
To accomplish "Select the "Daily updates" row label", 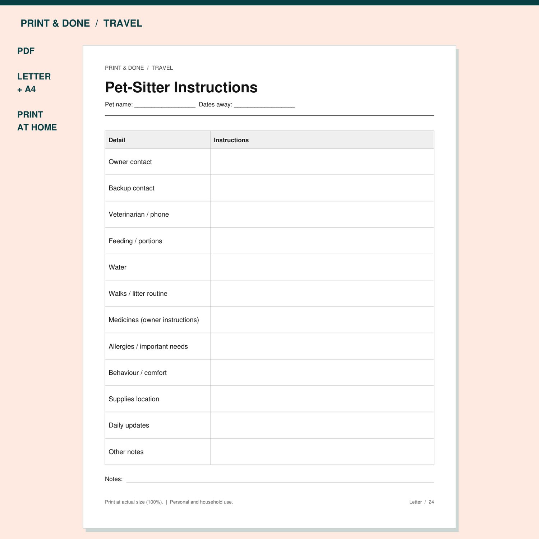I will click(x=129, y=425).
